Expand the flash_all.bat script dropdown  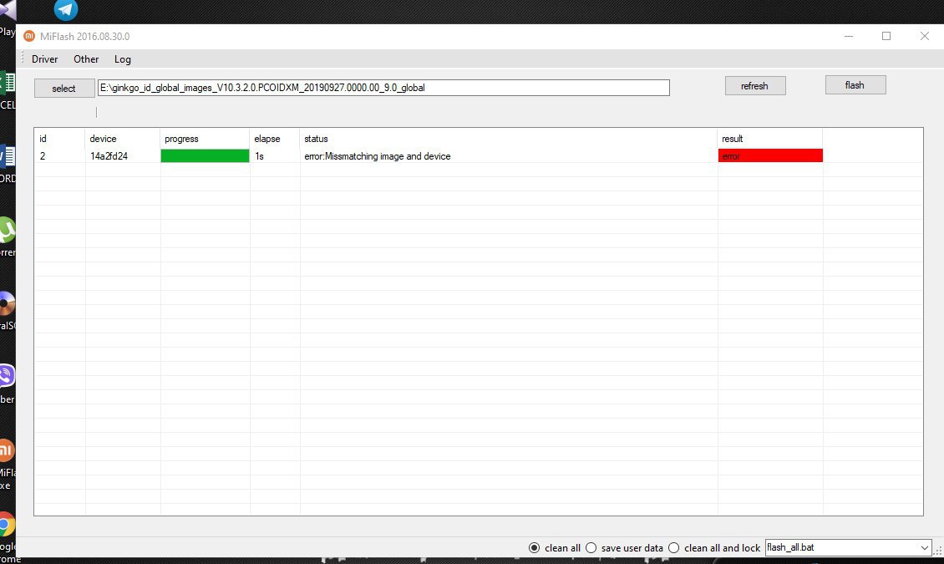[x=924, y=548]
